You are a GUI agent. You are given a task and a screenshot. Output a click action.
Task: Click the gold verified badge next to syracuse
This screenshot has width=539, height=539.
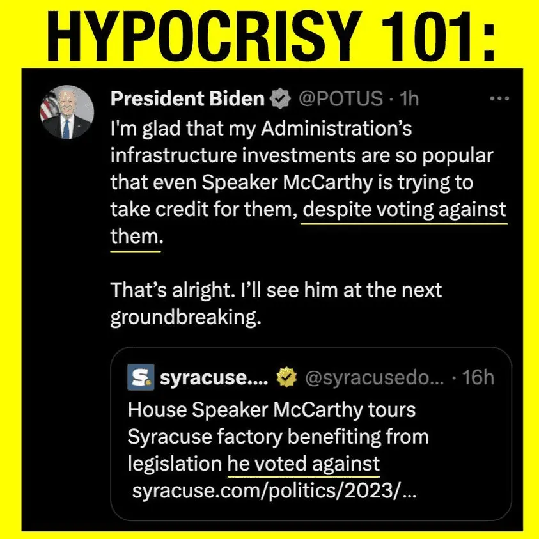286,377
